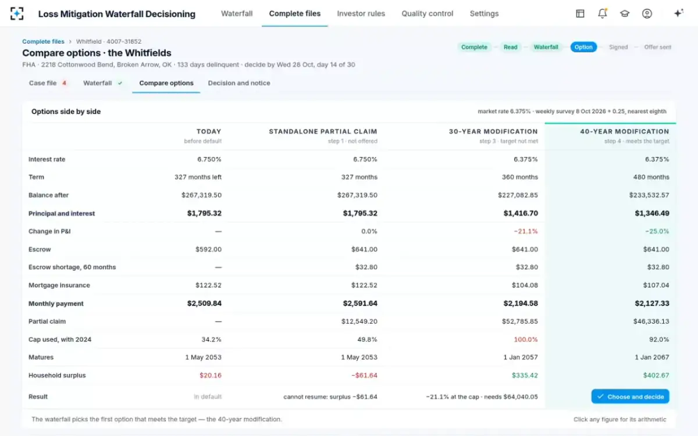Click the −21.1% change in P&I value
The image size is (698, 436).
(525, 231)
